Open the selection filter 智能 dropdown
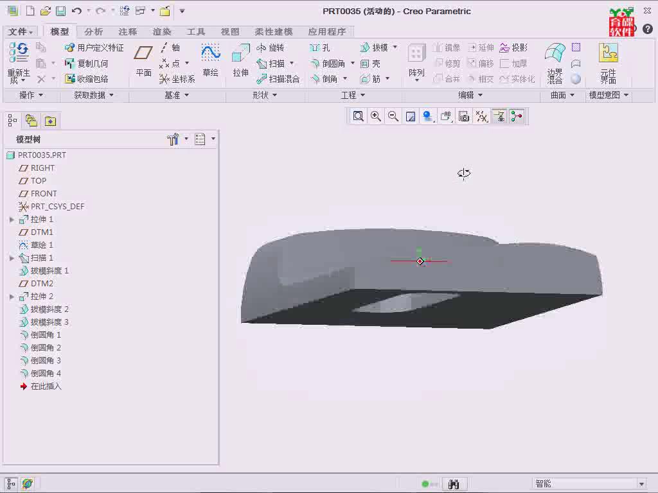The height and width of the screenshot is (493, 658). pos(641,484)
